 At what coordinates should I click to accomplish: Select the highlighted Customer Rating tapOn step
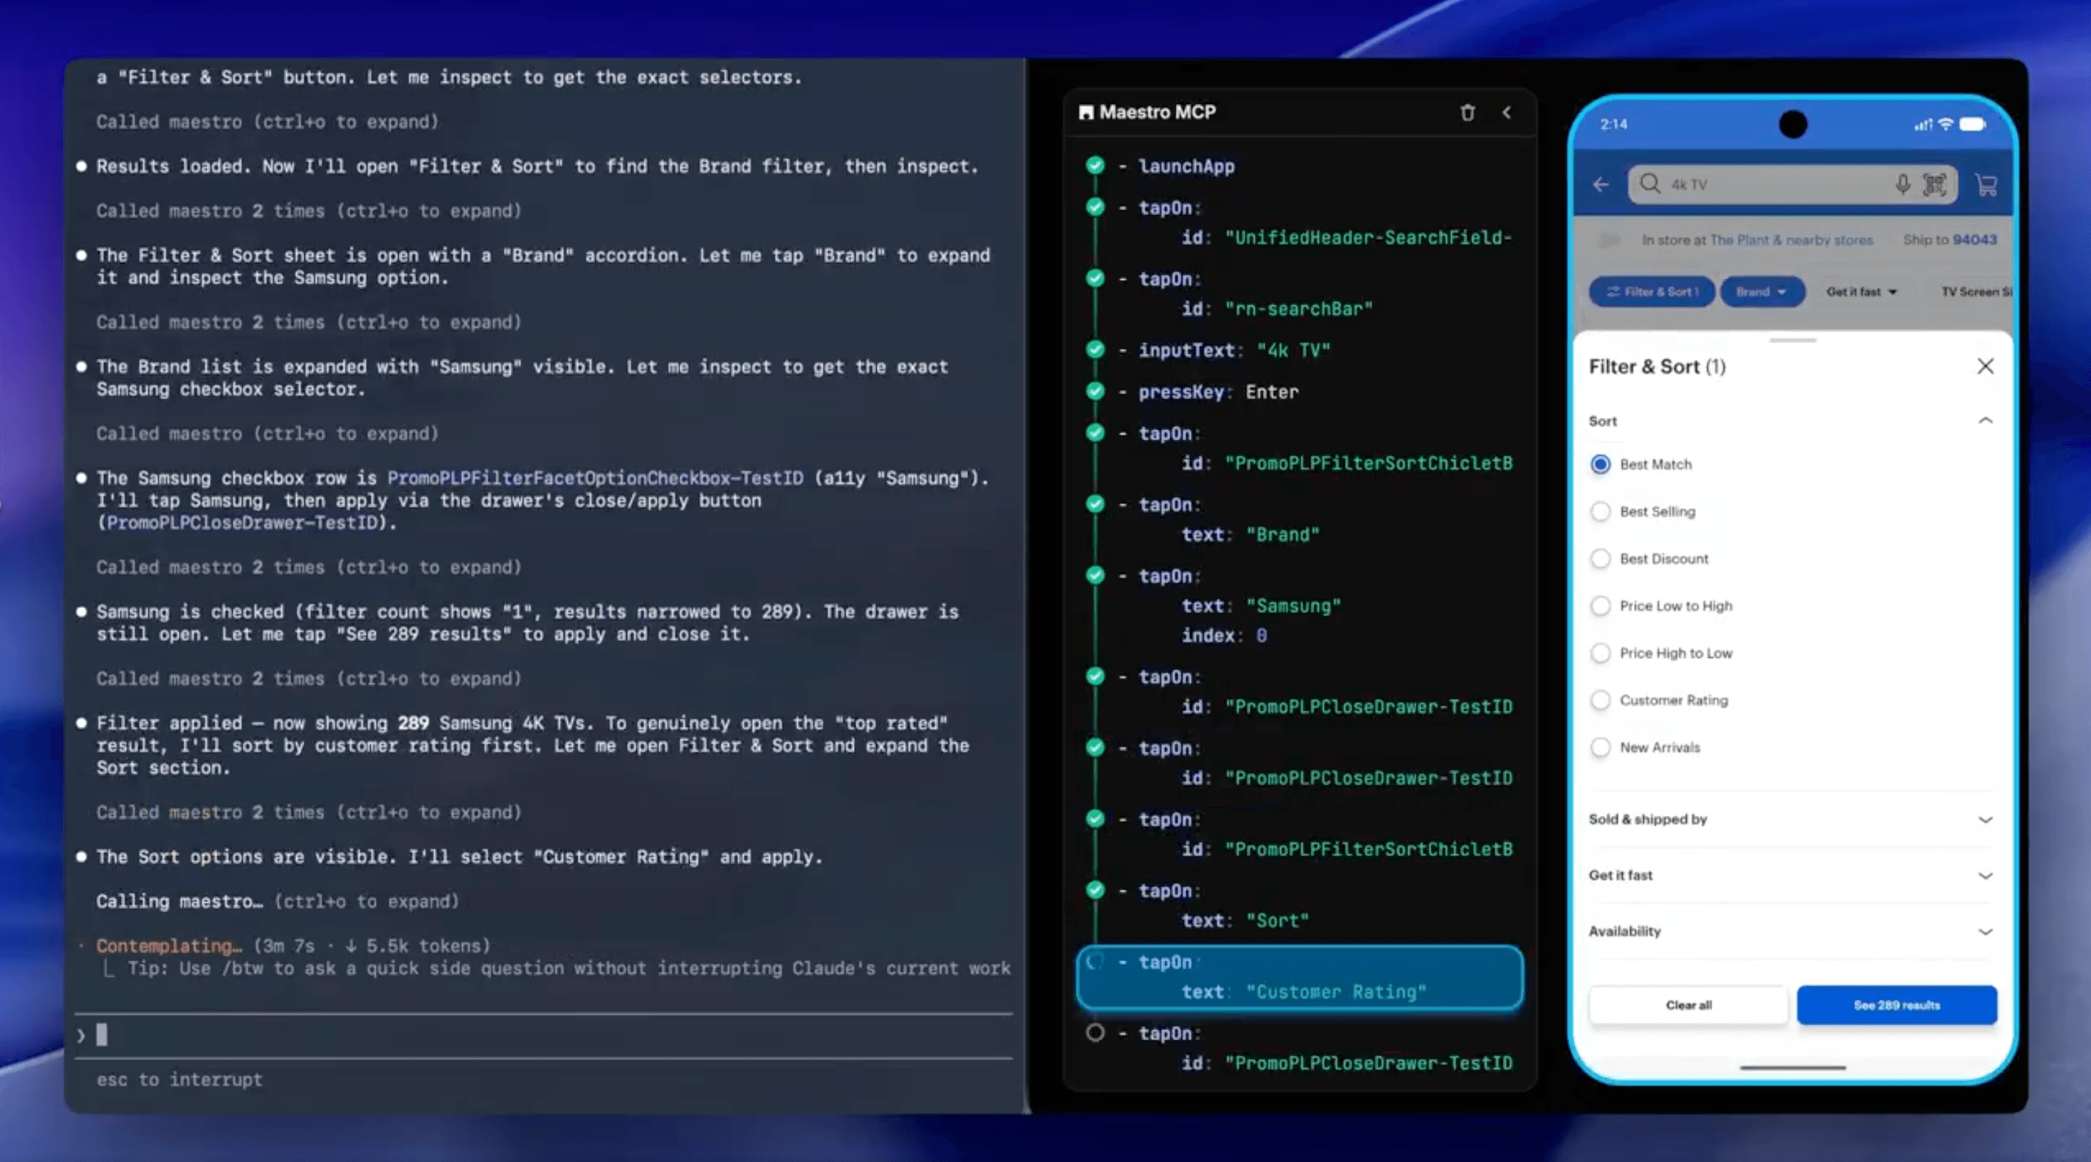click(x=1300, y=977)
